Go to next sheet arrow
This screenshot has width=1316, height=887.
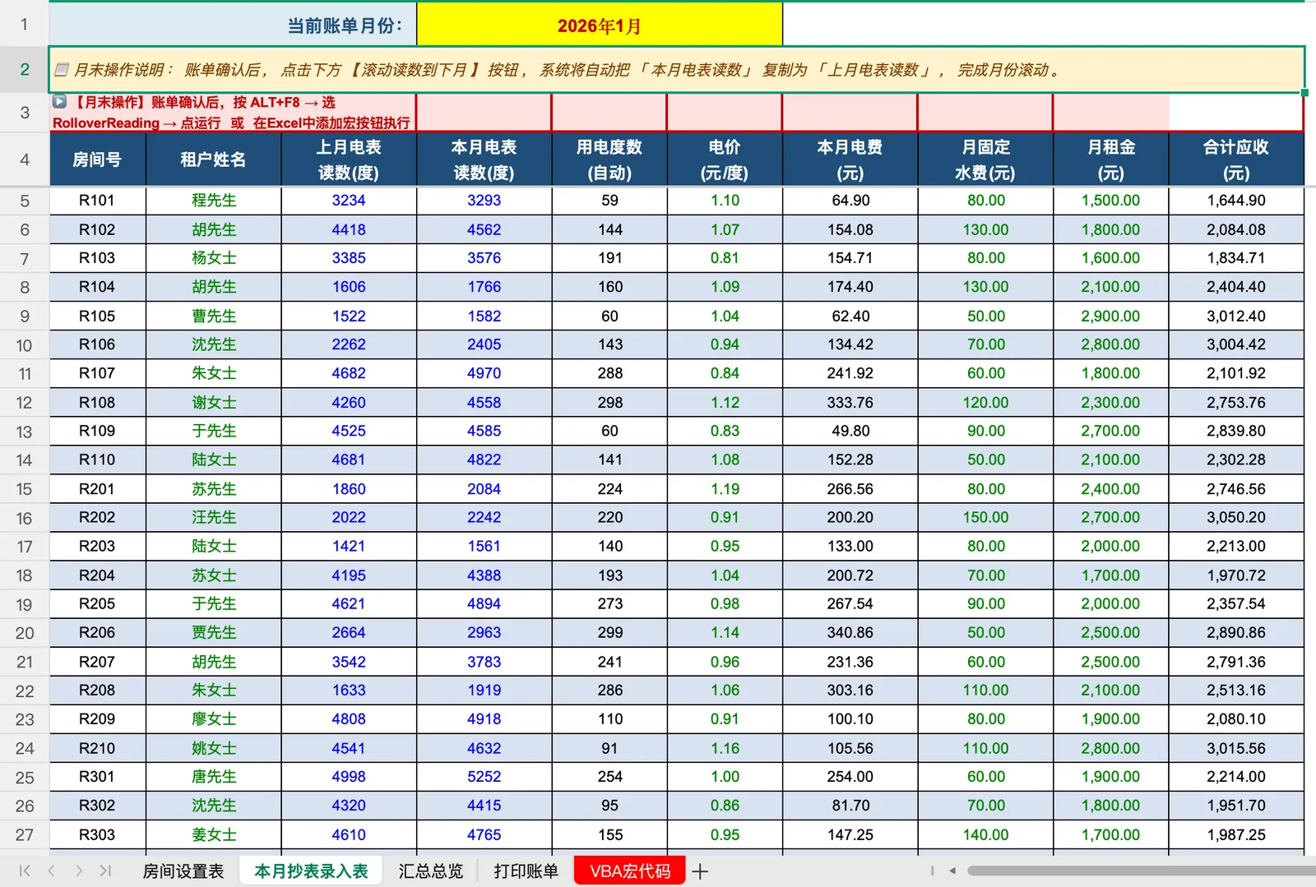78,871
